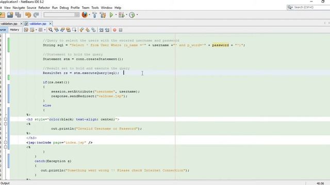Build project with the hammer icon
The height and width of the screenshot is (185, 330).
click(x=94, y=15)
